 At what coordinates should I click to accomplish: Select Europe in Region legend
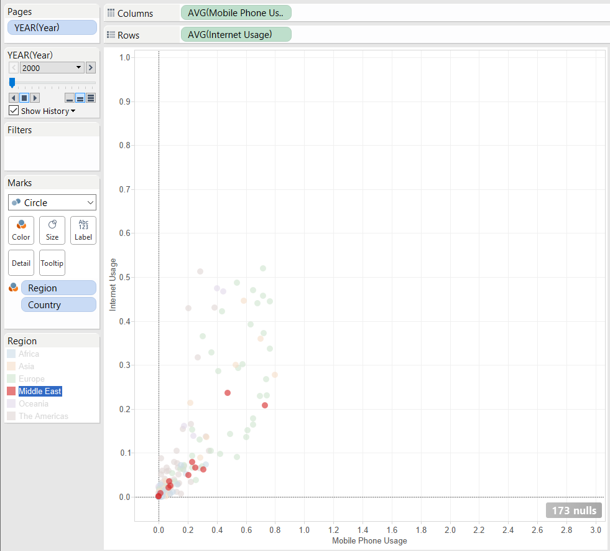(32, 379)
